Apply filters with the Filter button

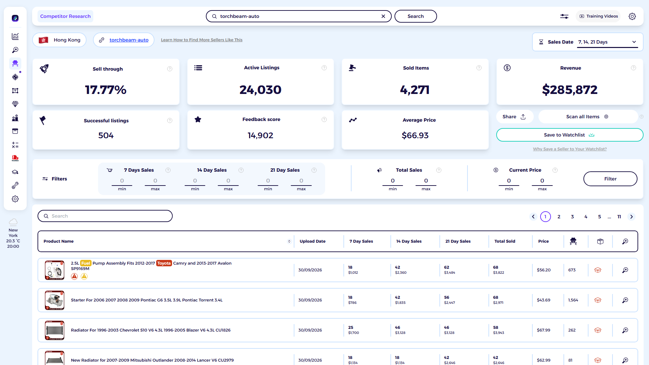pos(610,179)
